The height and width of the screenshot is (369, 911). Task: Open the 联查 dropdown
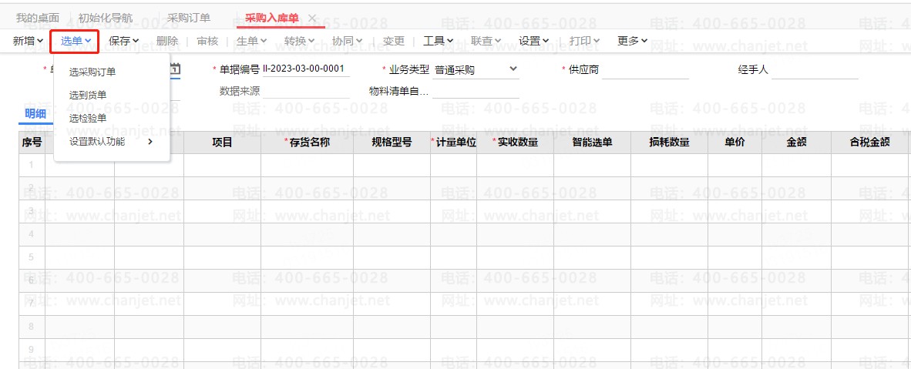486,41
